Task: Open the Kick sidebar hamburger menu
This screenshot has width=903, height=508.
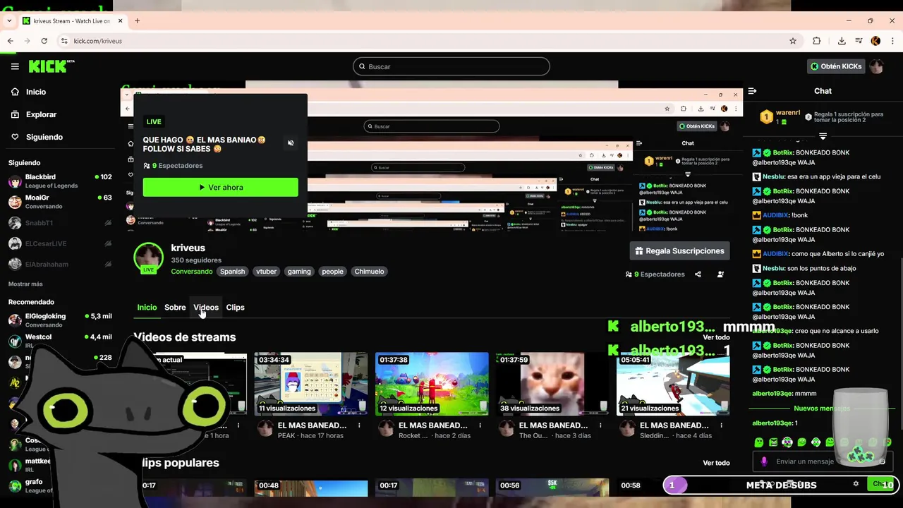Action: click(15, 66)
